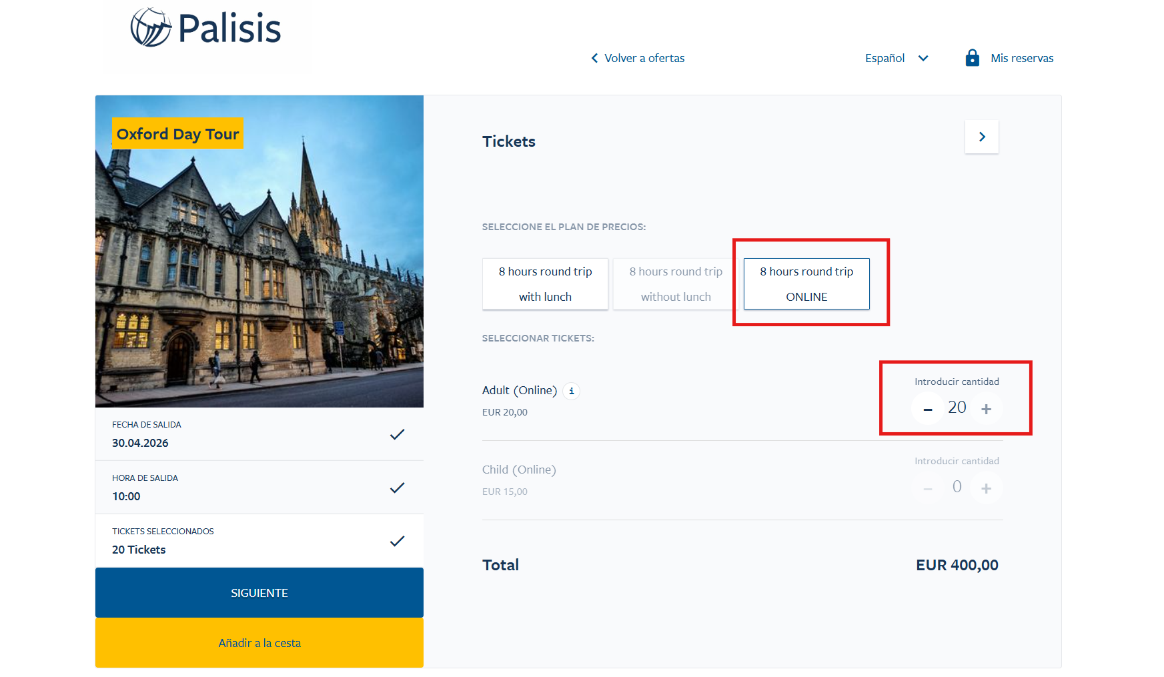Click Añadir a la cesta button
The image size is (1164, 677).
click(259, 643)
